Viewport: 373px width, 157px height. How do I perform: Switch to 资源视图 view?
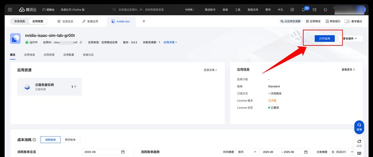coord(19,21)
